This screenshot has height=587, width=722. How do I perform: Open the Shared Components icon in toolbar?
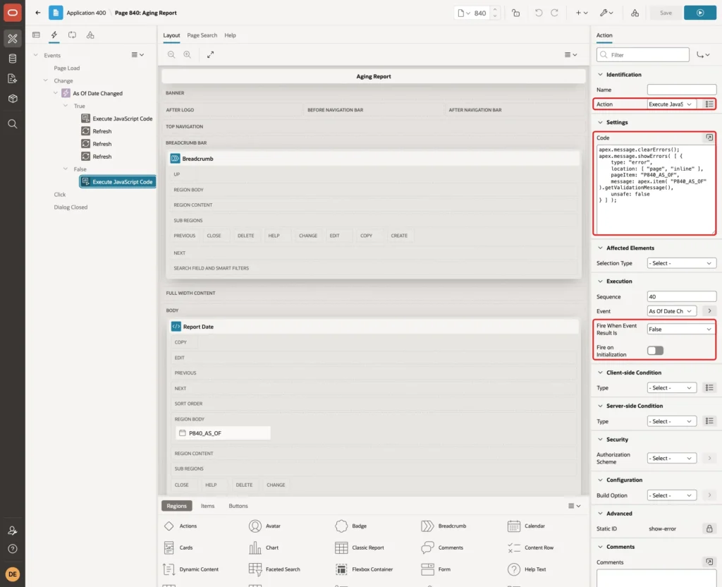pyautogui.click(x=635, y=13)
